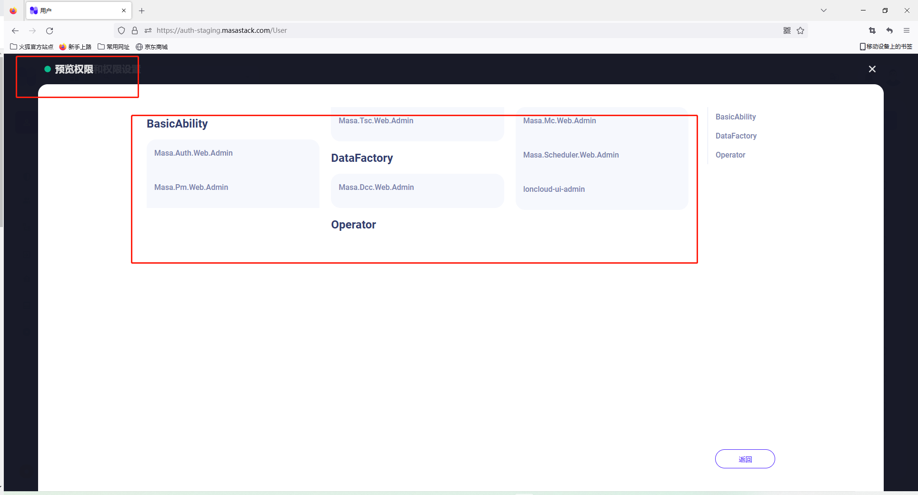This screenshot has height=495, width=918.
Task: View site security via the padlock icon
Action: [x=135, y=30]
